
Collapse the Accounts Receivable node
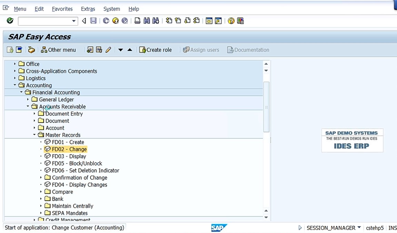[28, 106]
